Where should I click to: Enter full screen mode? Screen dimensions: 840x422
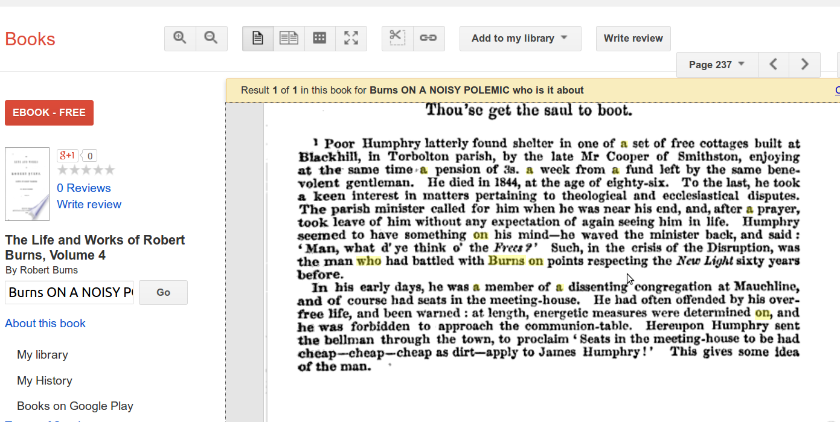[351, 38]
